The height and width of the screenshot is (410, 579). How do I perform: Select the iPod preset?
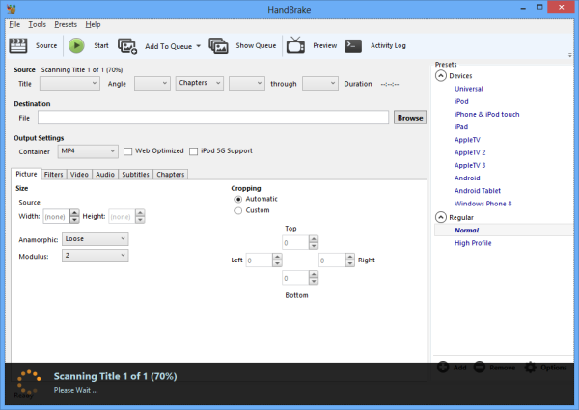[x=461, y=101]
